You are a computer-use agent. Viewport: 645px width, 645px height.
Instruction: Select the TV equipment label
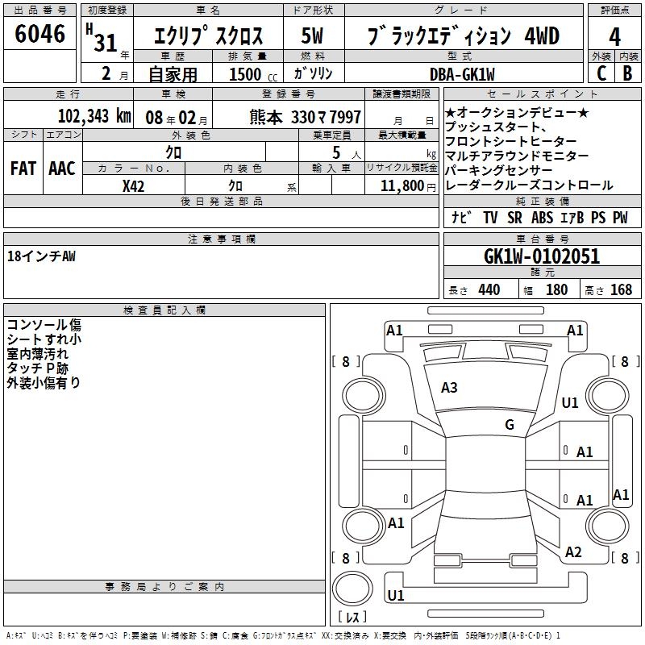click(490, 218)
